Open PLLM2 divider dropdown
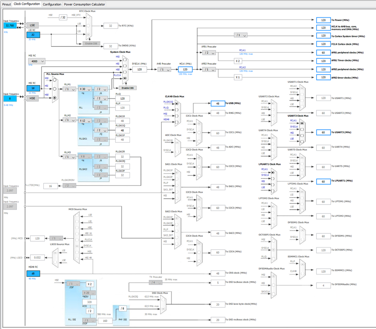 pyautogui.click(x=70, y=120)
